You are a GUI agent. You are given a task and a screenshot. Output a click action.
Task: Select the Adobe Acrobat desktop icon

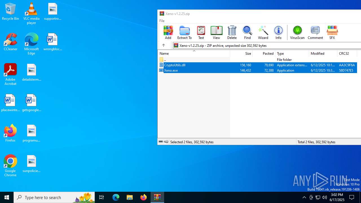[10, 74]
